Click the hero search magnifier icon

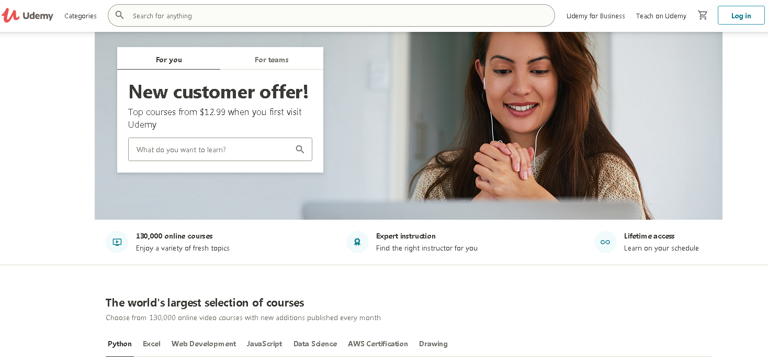pos(300,150)
